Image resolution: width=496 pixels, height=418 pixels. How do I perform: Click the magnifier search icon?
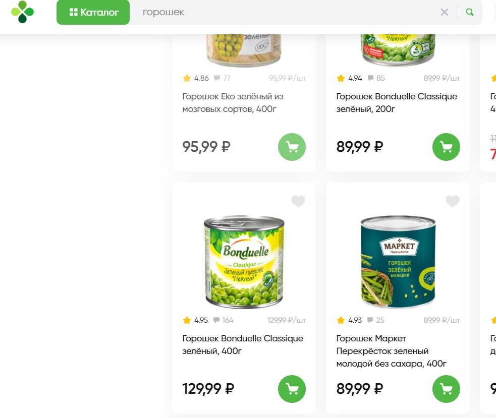(470, 12)
